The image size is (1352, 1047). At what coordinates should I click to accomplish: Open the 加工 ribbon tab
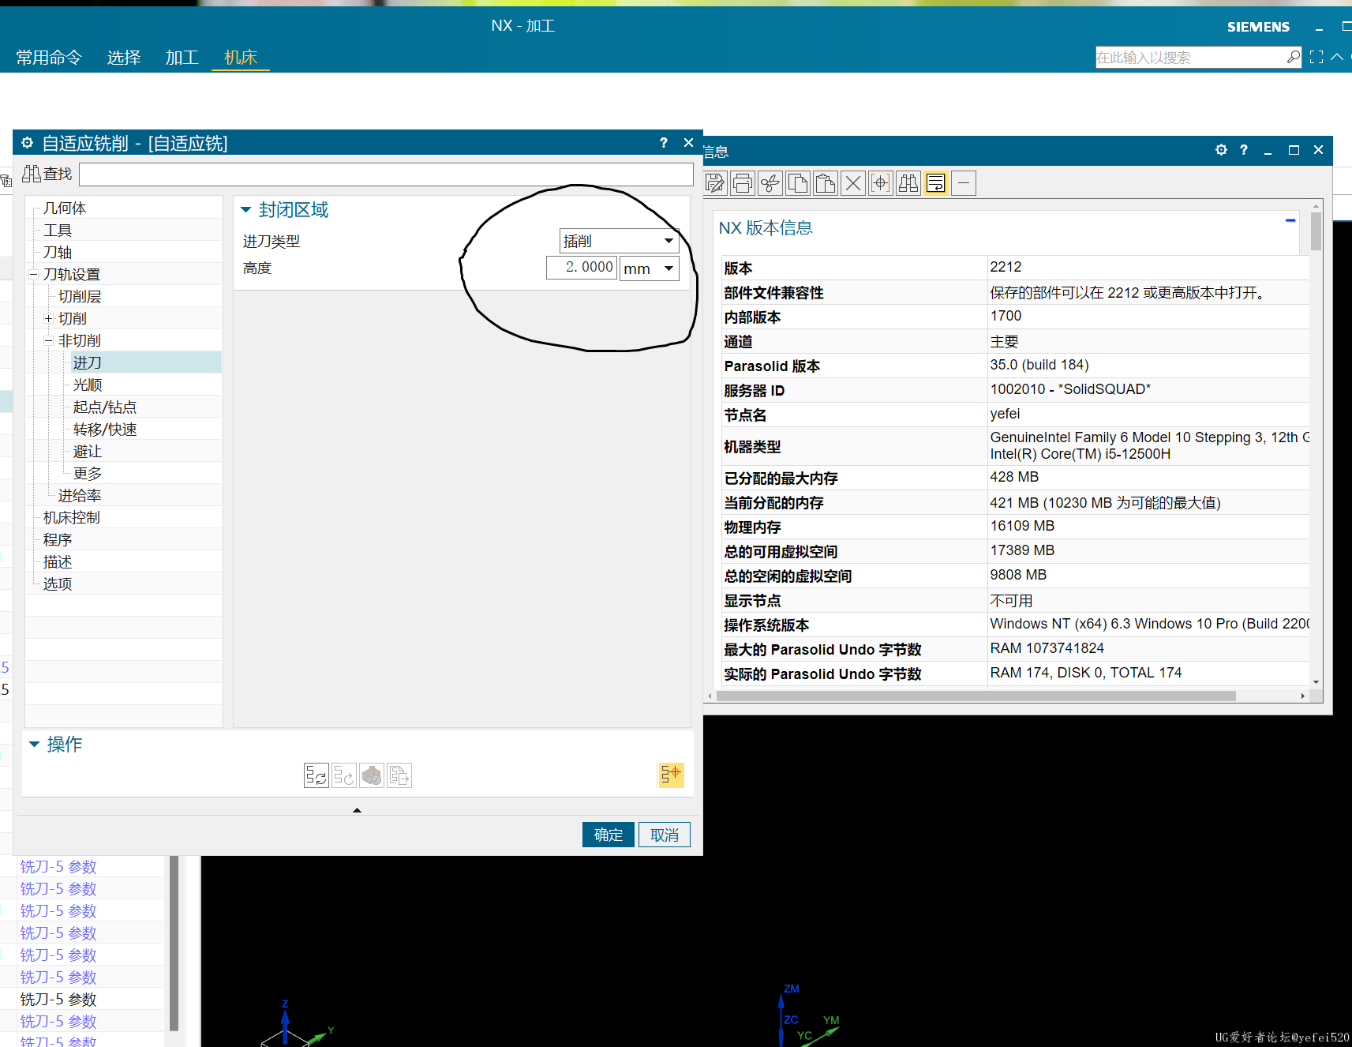[x=182, y=58]
